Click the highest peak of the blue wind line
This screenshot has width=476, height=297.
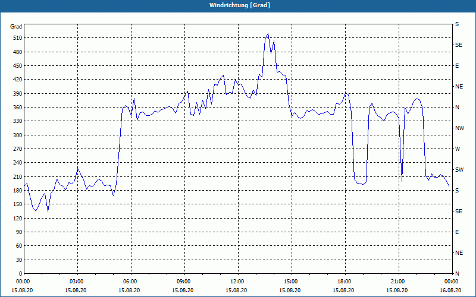(x=268, y=33)
